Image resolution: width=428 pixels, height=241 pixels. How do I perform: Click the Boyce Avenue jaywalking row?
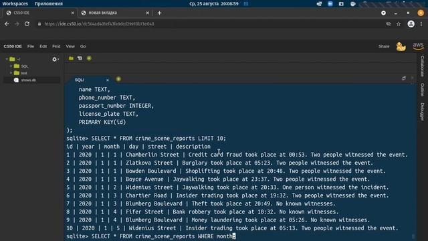(x=218, y=179)
